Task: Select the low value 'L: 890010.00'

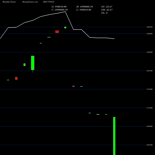Action: point(84,10)
